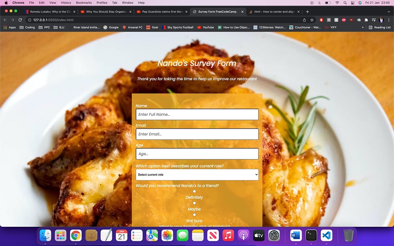Click the Enter Full Name input field

(197, 115)
